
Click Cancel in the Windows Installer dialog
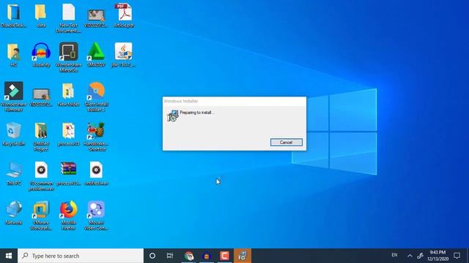point(287,142)
